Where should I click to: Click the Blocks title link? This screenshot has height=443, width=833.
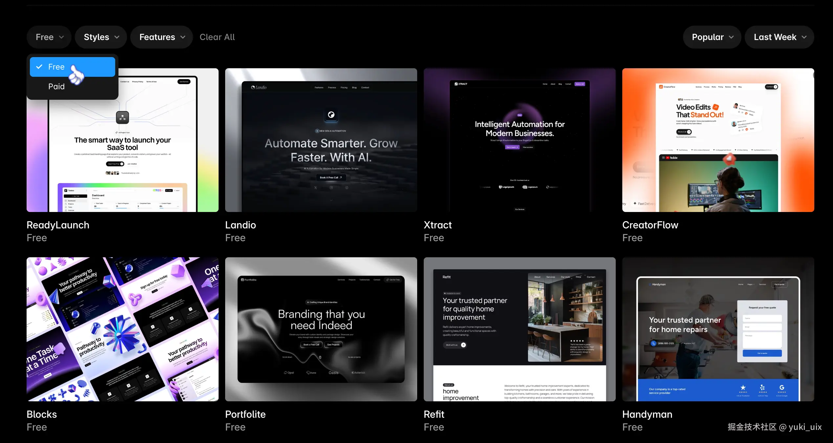pos(42,414)
